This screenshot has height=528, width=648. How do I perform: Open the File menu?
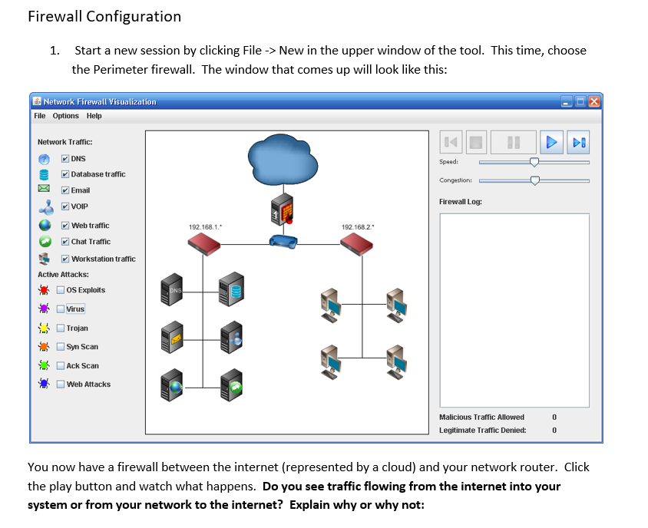(38, 116)
